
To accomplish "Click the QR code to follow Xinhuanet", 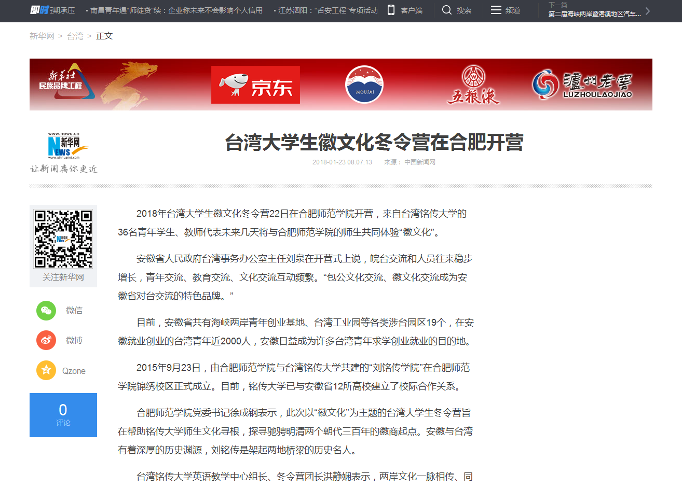I will tap(63, 239).
